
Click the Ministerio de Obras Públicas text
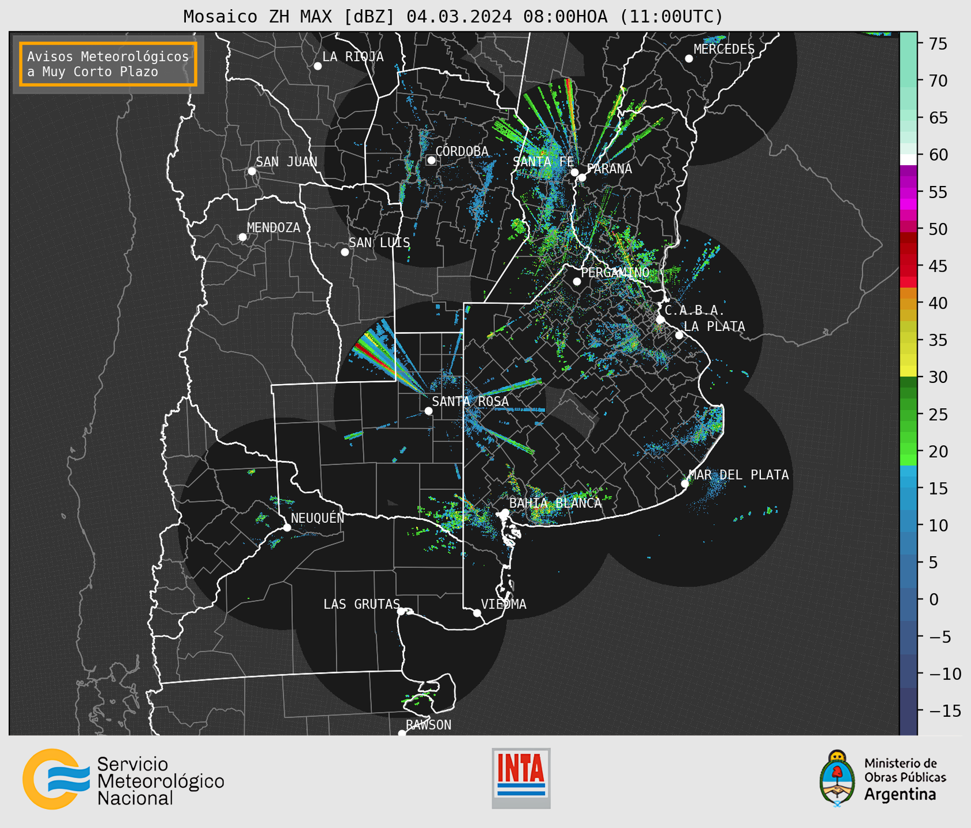pos(905,770)
